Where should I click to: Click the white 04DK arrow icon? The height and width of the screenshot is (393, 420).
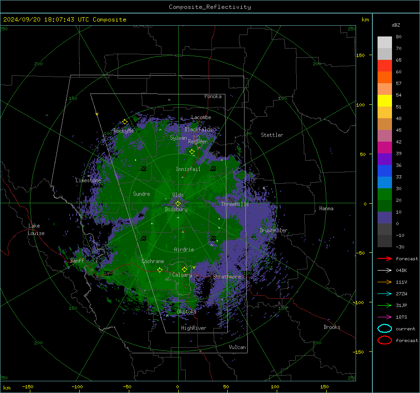385,271
